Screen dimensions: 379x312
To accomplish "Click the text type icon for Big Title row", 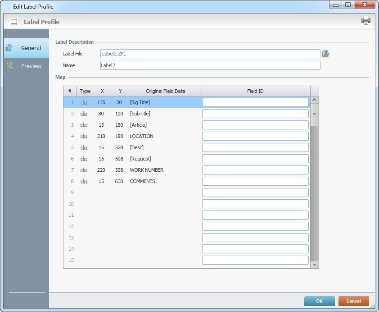I will [x=84, y=102].
